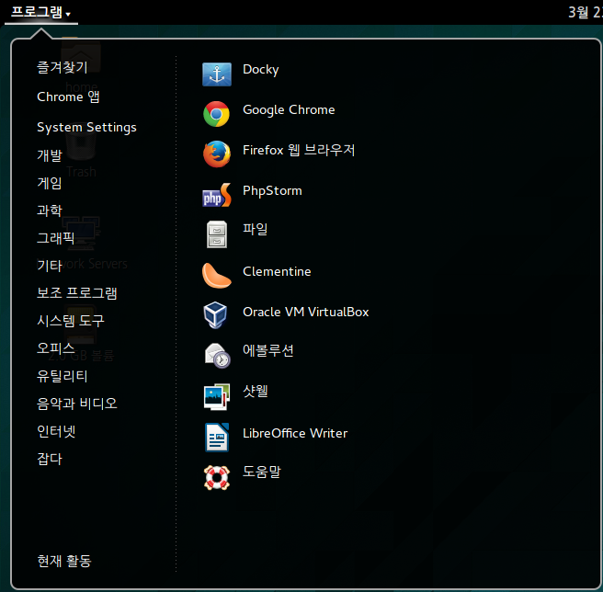Click the date text in top bar
This screenshot has height=592, width=603.
click(x=586, y=12)
